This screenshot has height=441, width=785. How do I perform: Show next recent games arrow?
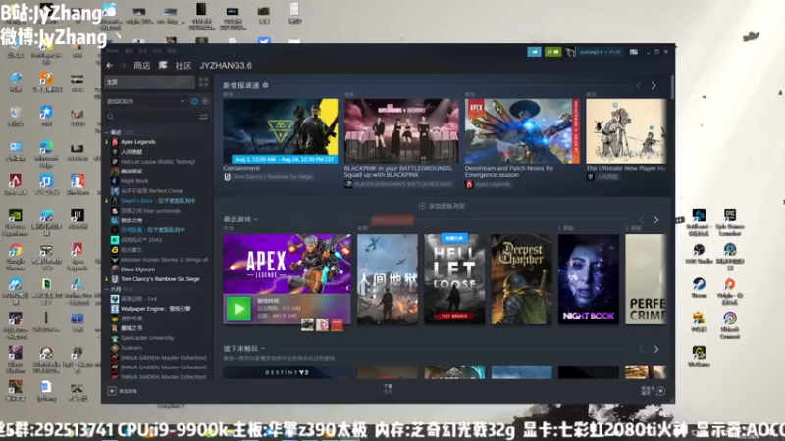coord(656,220)
